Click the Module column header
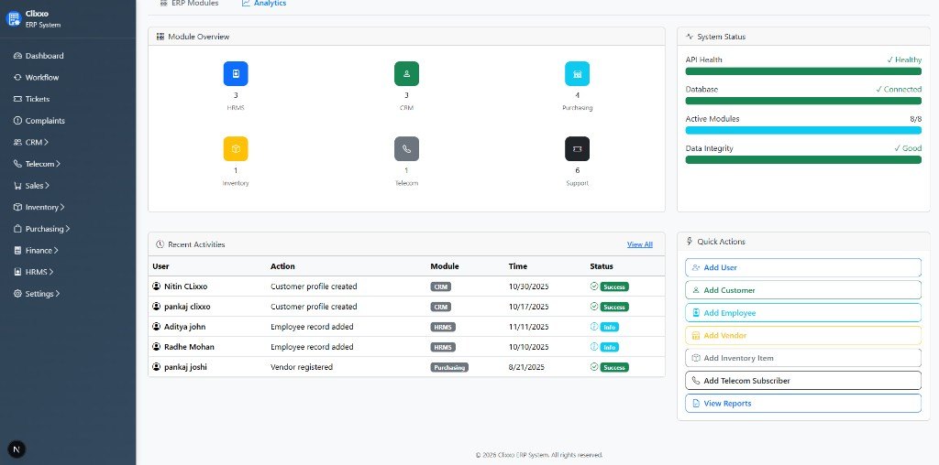Screen dimensions: 939x465 coord(445,266)
